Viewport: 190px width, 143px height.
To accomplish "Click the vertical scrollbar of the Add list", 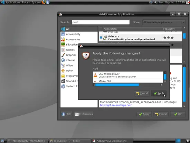I will (x=165, y=77).
